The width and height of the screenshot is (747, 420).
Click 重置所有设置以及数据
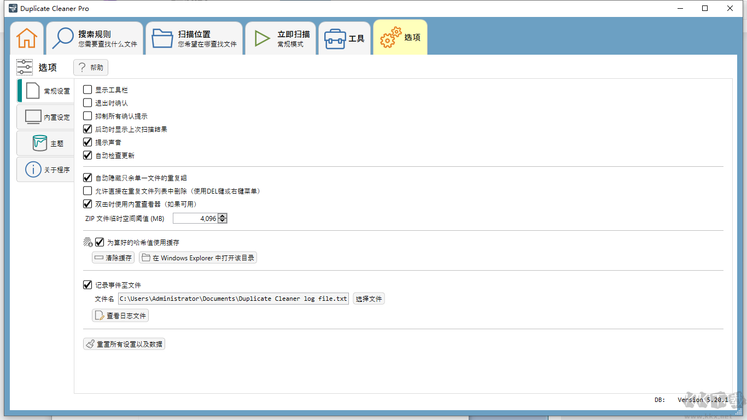pyautogui.click(x=124, y=343)
